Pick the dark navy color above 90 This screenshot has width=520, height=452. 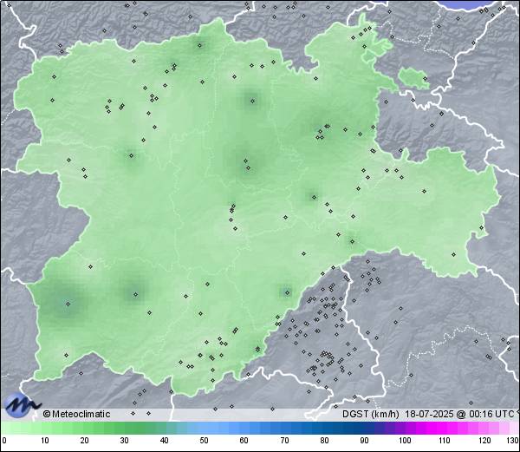coord(365,428)
